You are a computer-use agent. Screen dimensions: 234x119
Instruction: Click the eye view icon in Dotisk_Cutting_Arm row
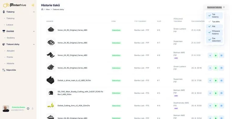[x=222, y=106]
